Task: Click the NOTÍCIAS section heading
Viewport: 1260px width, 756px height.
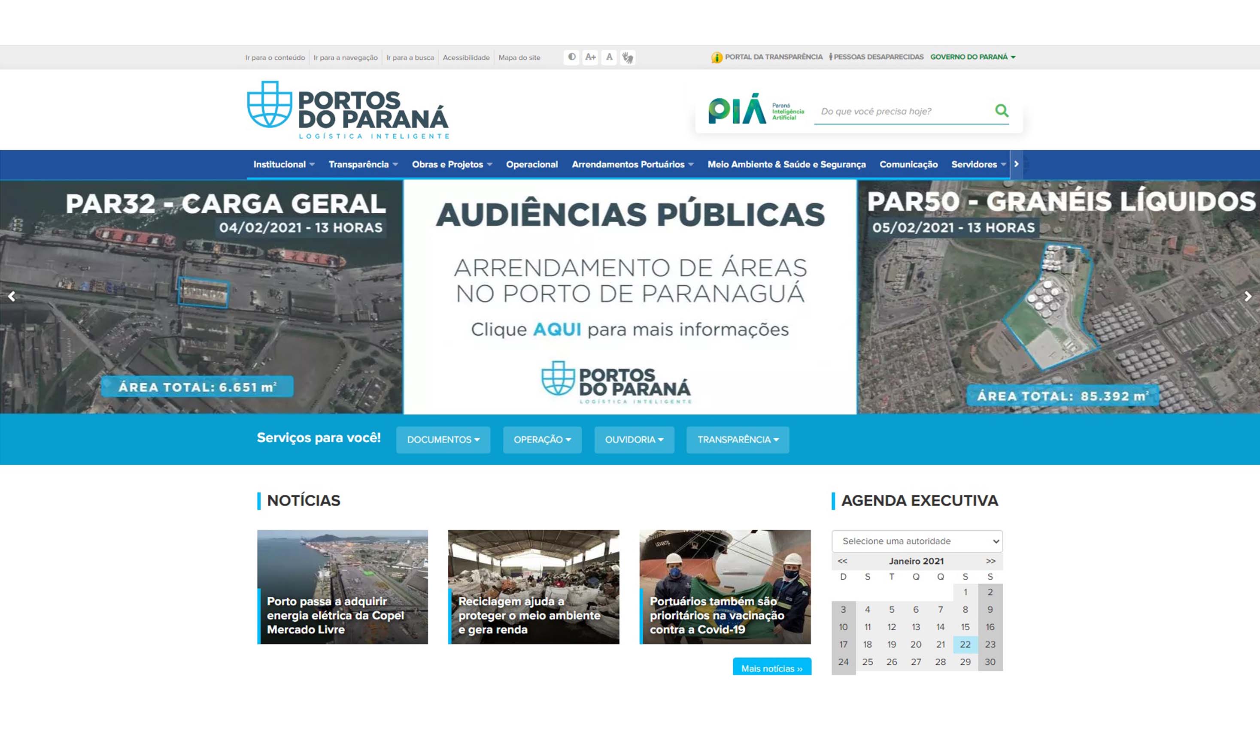Action: pos(303,501)
